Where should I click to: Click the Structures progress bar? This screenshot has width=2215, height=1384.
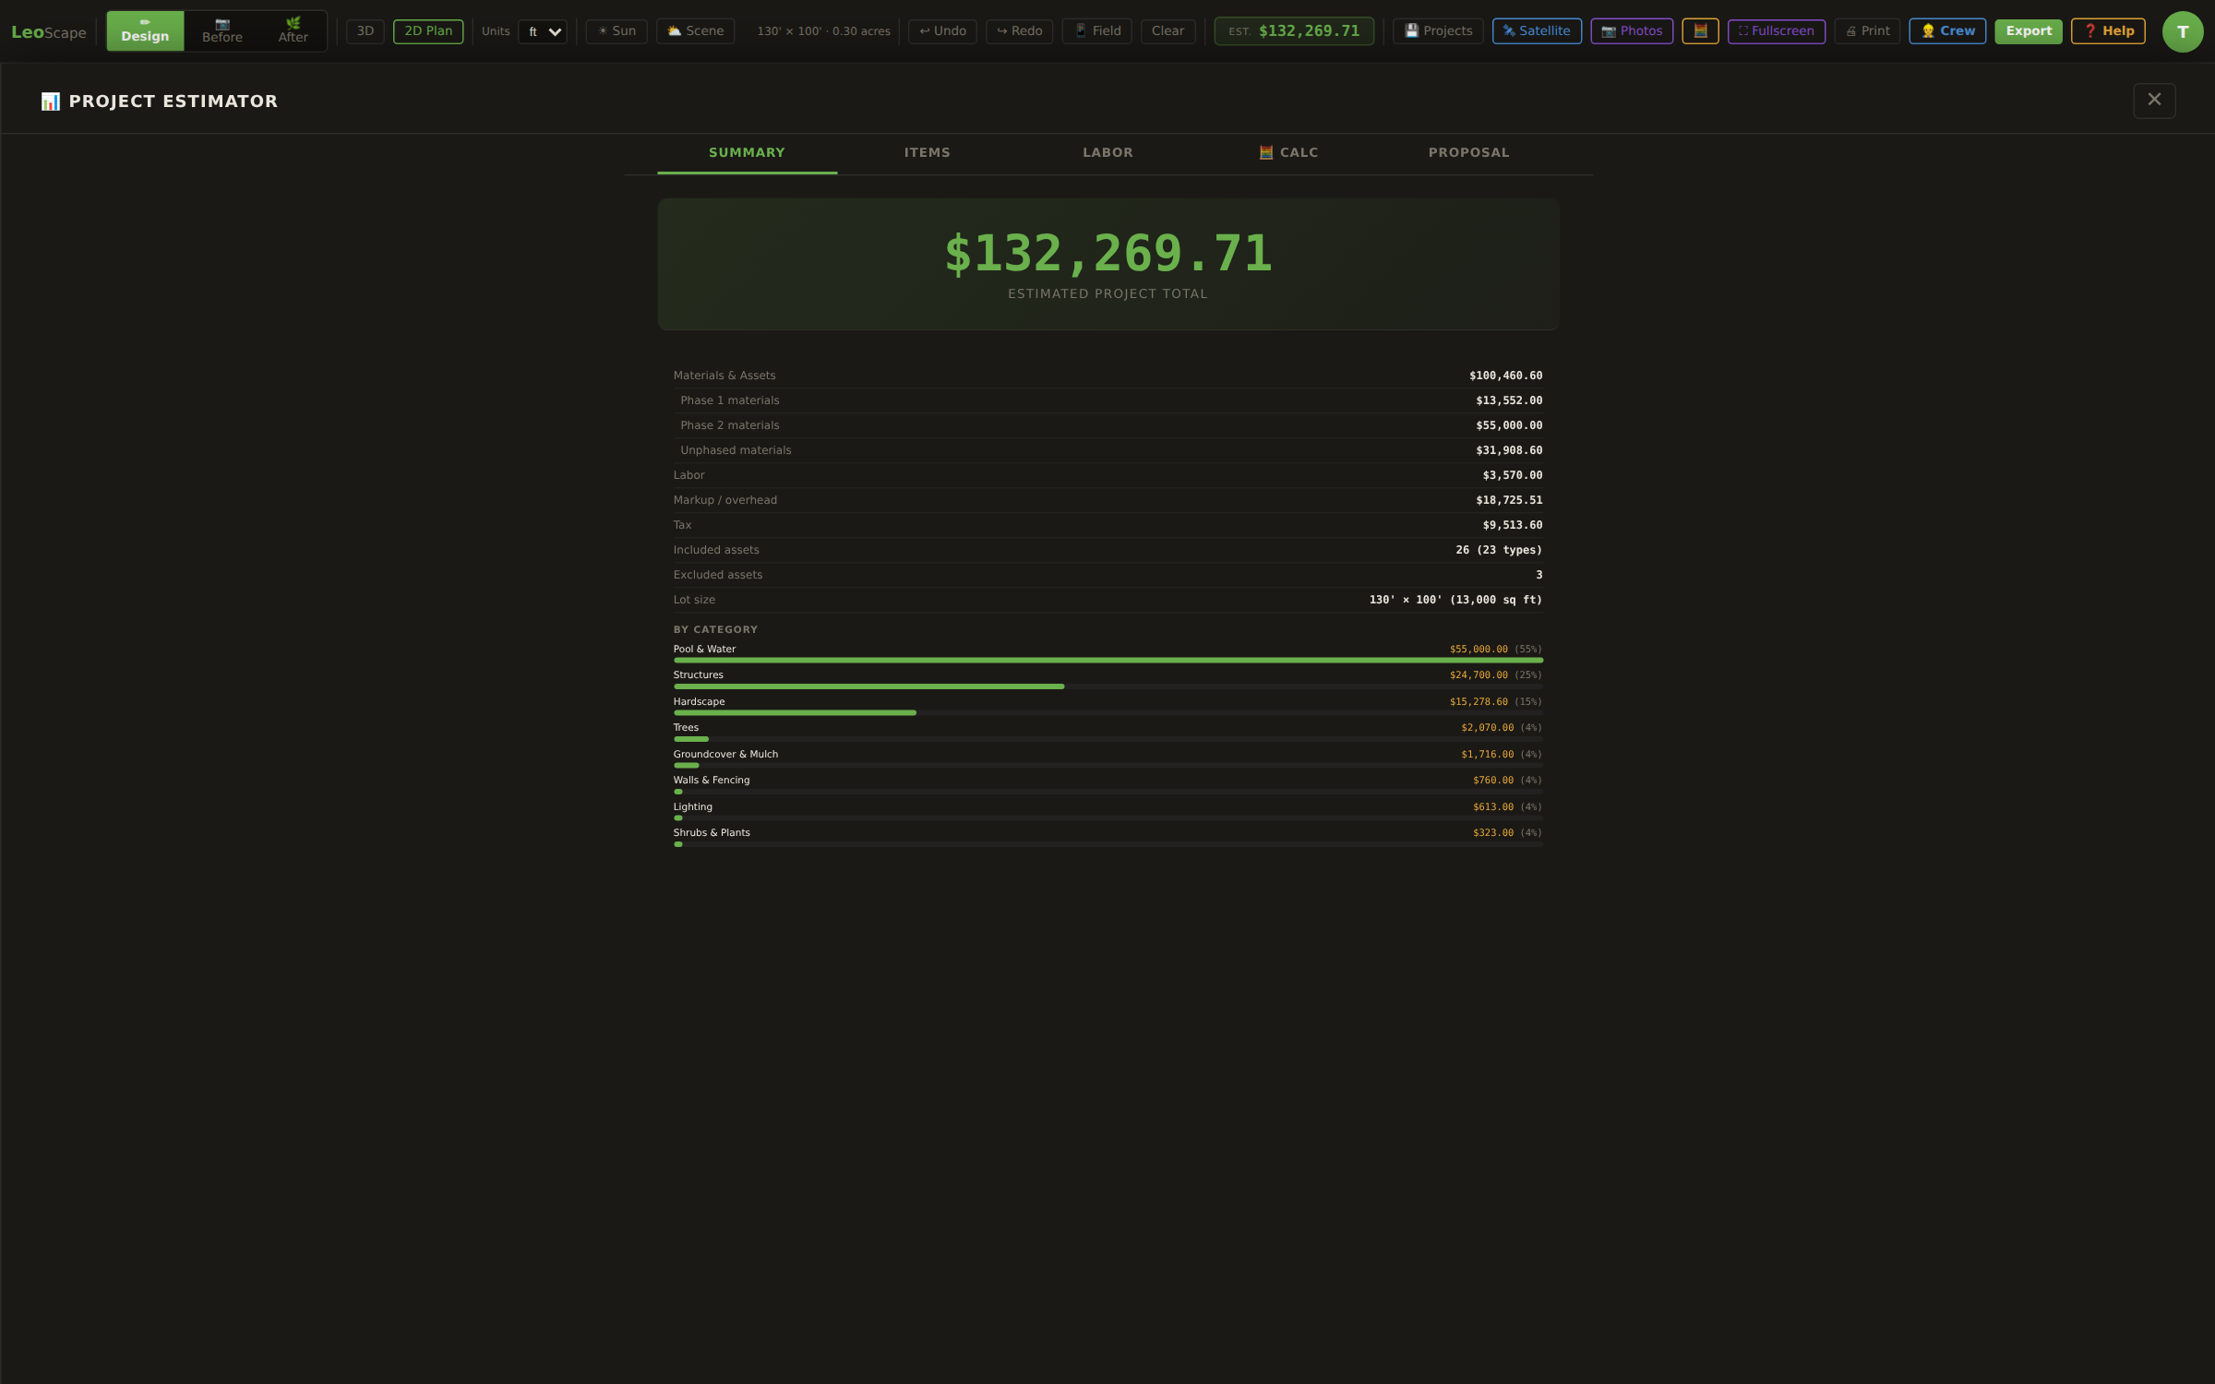pyautogui.click(x=1107, y=686)
